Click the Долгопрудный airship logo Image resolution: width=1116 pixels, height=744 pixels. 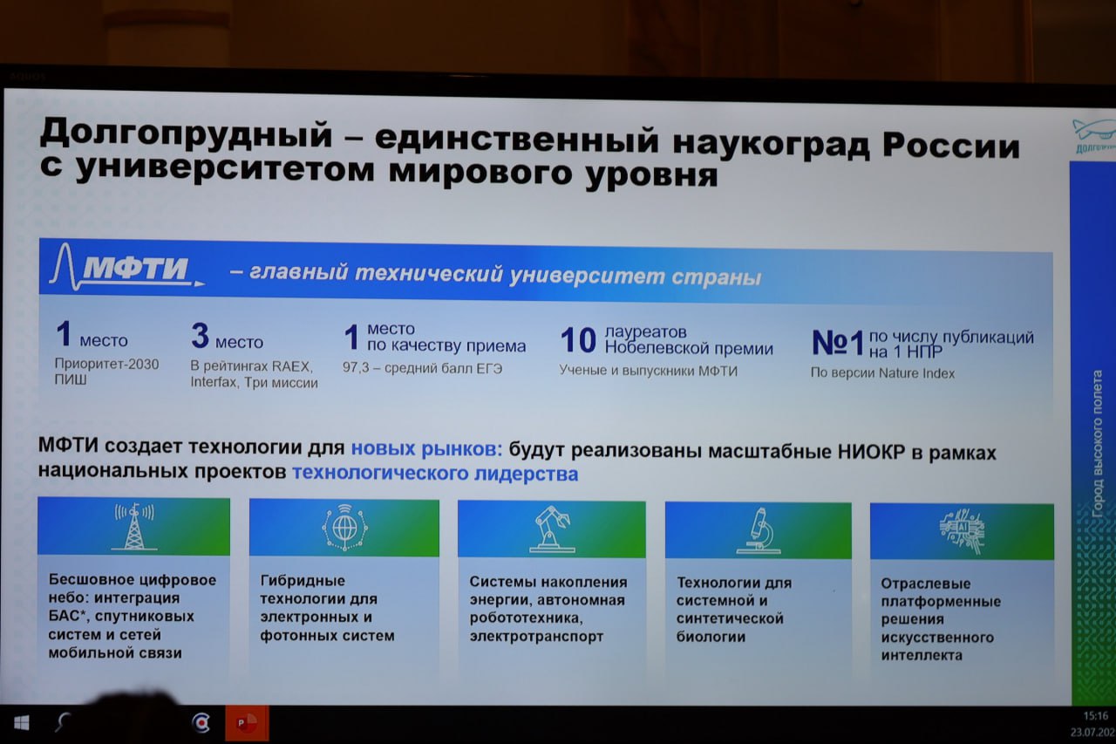(x=1093, y=135)
